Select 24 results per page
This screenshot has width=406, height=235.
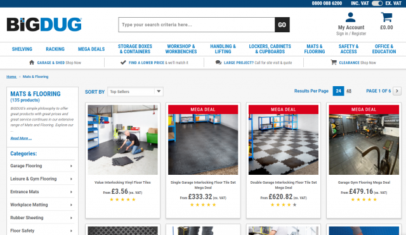tap(338, 91)
